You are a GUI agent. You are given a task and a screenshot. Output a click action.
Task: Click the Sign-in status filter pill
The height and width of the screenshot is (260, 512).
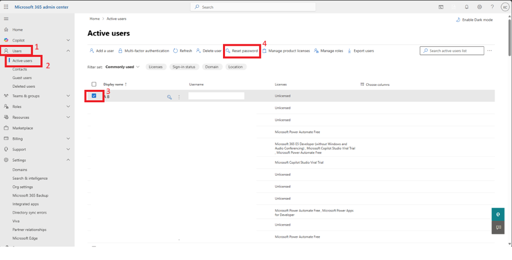184,67
